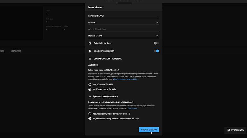247x138 pixels.
Task: Open What's content made for kids link
Action: (125, 79)
